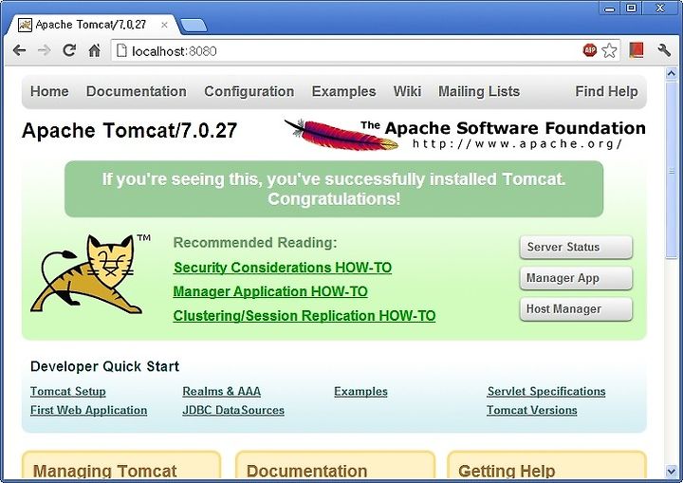
Task: Open a new tab button
Action: click(x=194, y=26)
